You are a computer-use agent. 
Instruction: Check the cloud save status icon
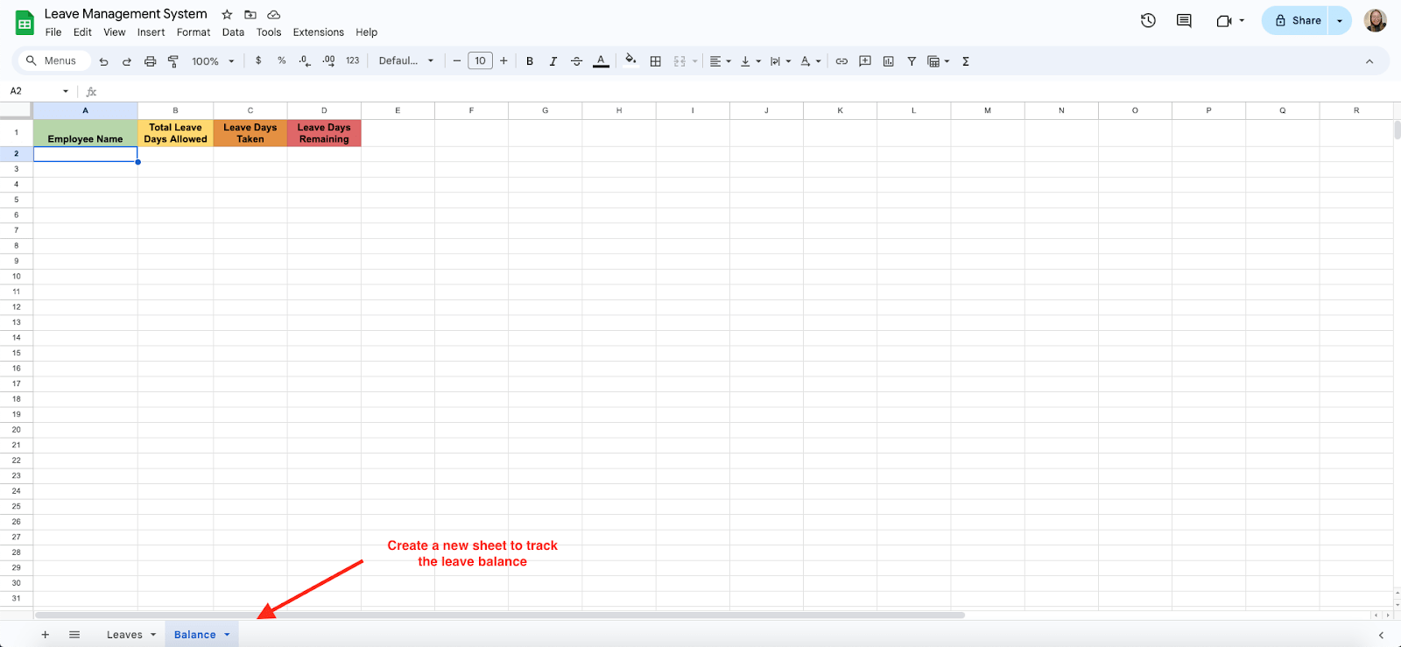(274, 14)
